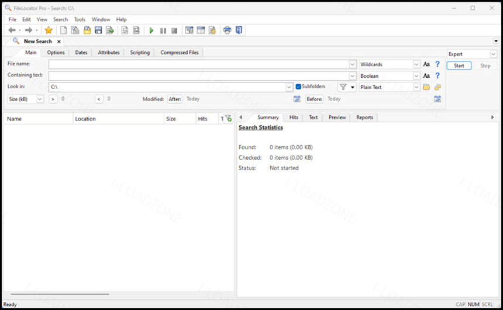Image resolution: width=503 pixels, height=310 pixels.
Task: Click the first window layout icon after stop
Action: pyautogui.click(x=190, y=30)
